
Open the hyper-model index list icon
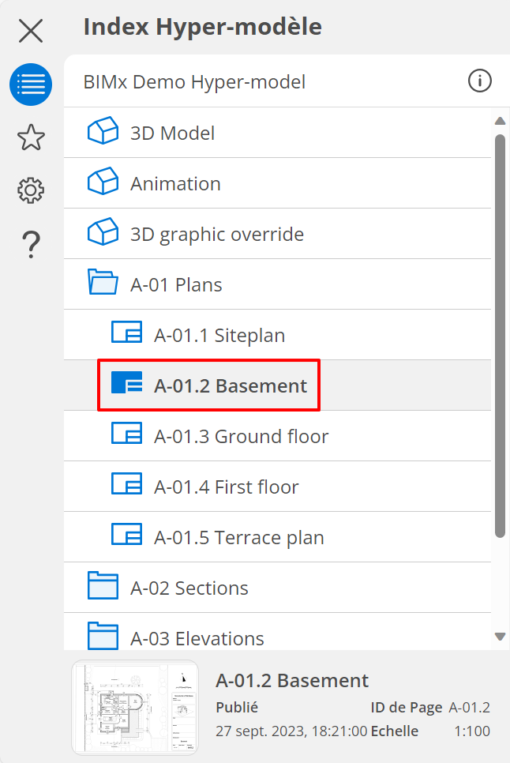tap(31, 85)
